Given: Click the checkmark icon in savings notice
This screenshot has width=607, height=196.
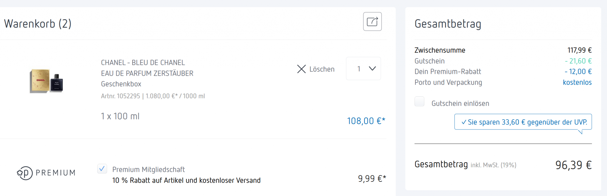Looking at the screenshot, I should (464, 122).
